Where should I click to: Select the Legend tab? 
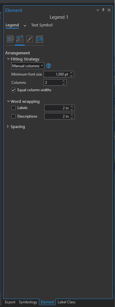[x=12, y=25]
